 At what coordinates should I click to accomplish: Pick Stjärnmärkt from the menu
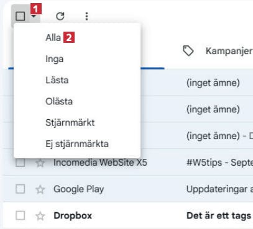(70, 123)
